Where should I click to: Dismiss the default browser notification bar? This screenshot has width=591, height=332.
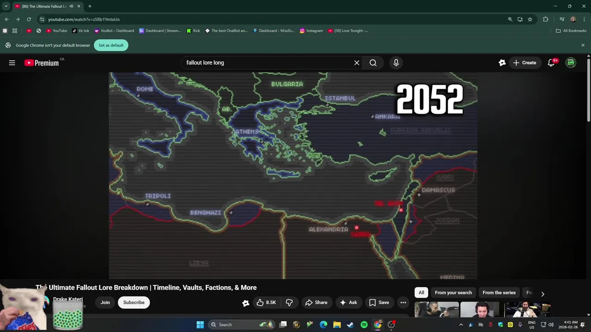pos(583,45)
